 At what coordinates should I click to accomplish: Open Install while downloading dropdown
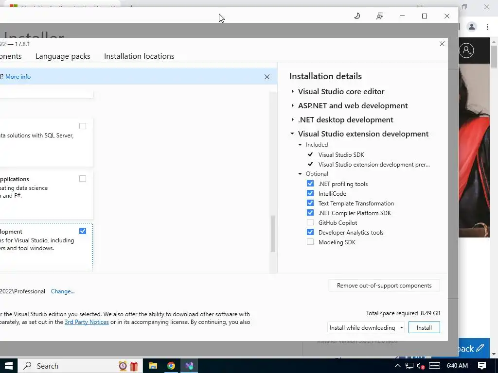click(366, 328)
